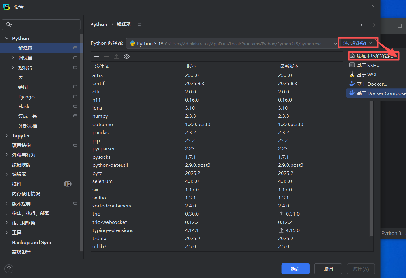
Task: Open the 添加解释器 dropdown
Action: click(x=358, y=43)
